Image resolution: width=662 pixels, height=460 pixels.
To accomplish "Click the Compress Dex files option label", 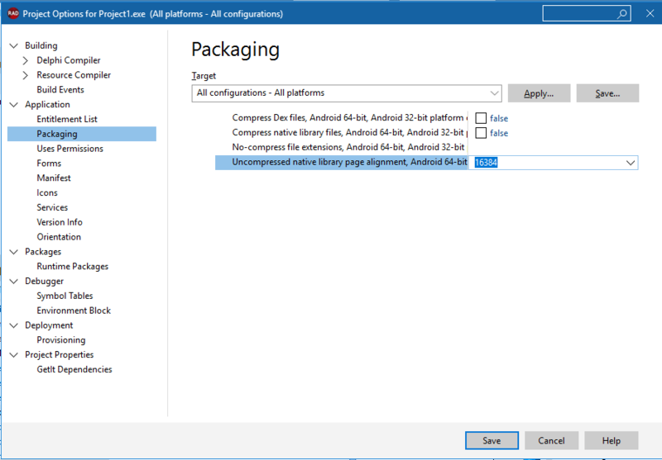I will [348, 118].
